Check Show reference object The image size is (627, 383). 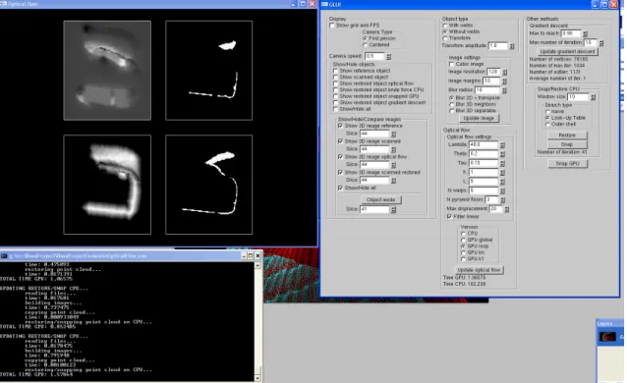coord(336,71)
